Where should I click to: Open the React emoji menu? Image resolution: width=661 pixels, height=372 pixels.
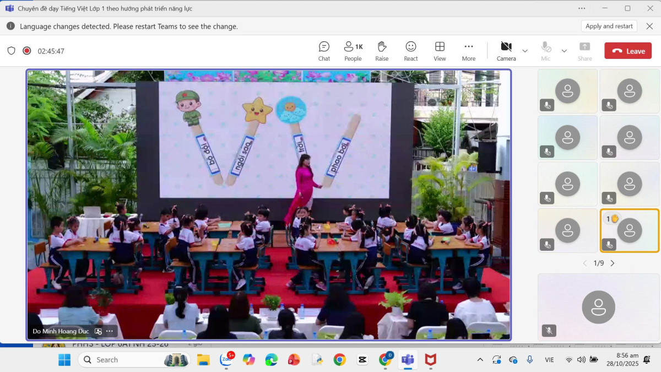tap(411, 51)
